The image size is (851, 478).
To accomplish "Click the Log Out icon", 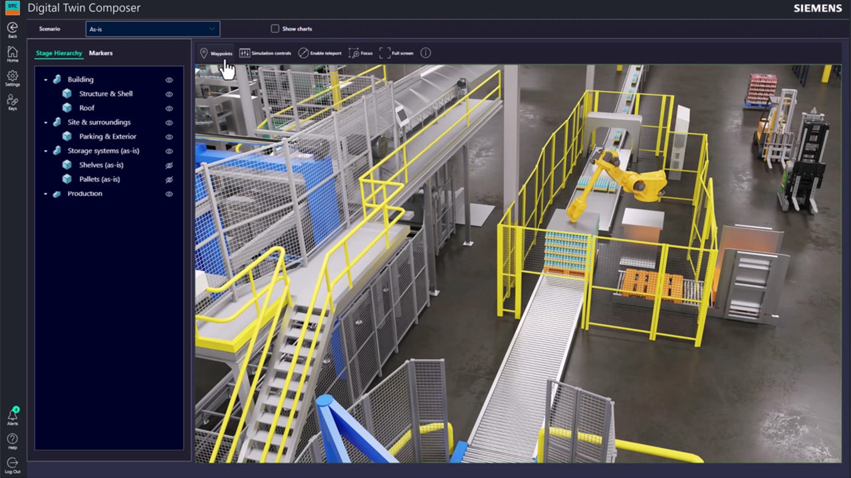I will [12, 465].
